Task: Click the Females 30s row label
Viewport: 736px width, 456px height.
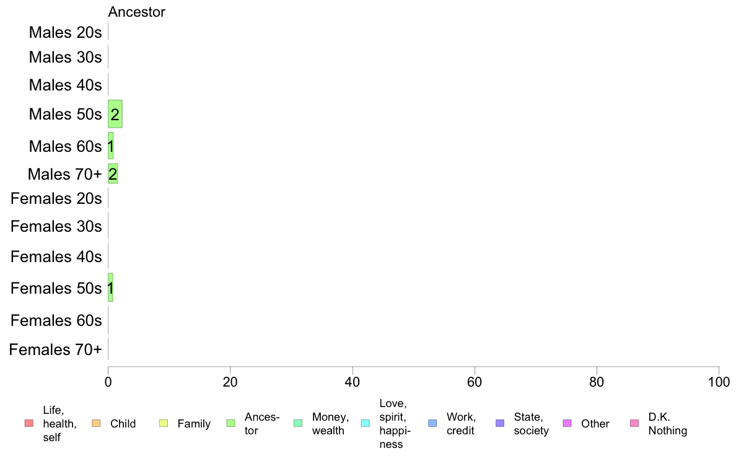Action: pos(56,226)
